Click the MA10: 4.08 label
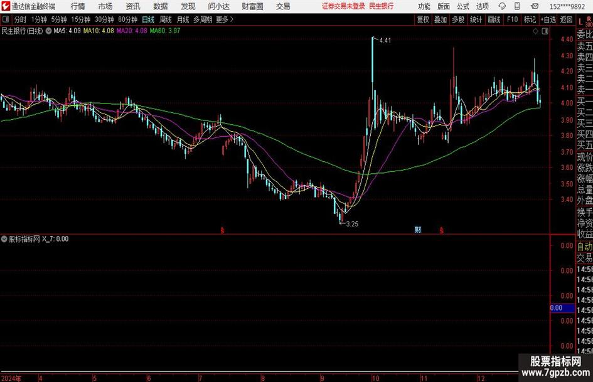Screen dimensions: 593x382 click(x=99, y=31)
